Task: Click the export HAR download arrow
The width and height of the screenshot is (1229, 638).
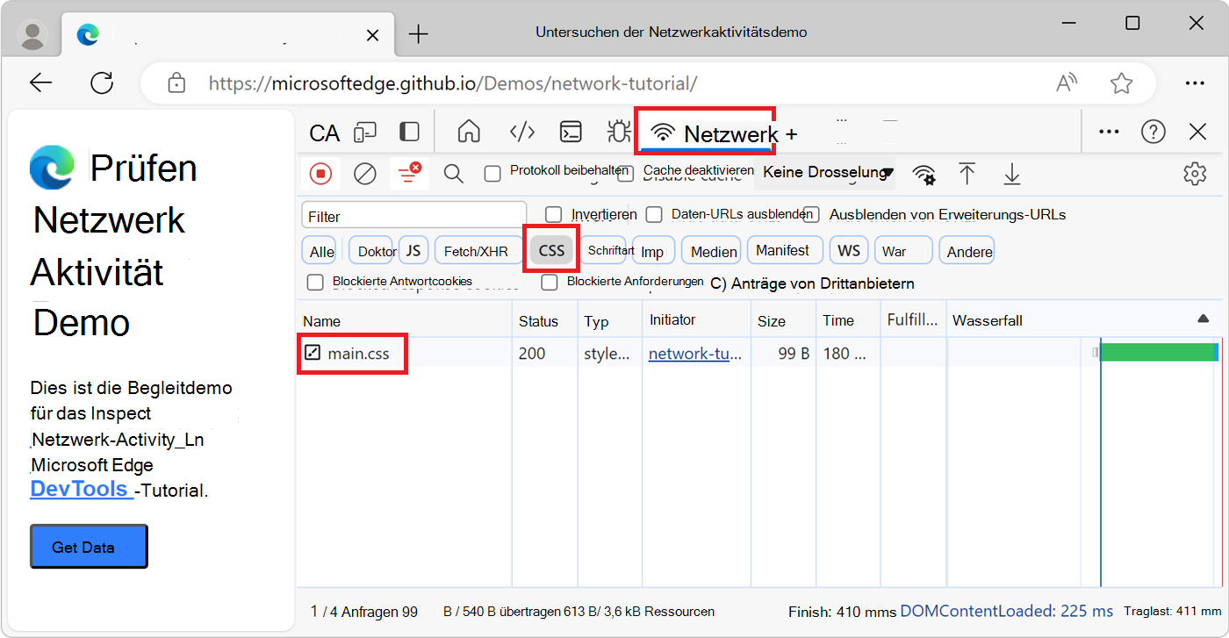Action: click(1011, 174)
